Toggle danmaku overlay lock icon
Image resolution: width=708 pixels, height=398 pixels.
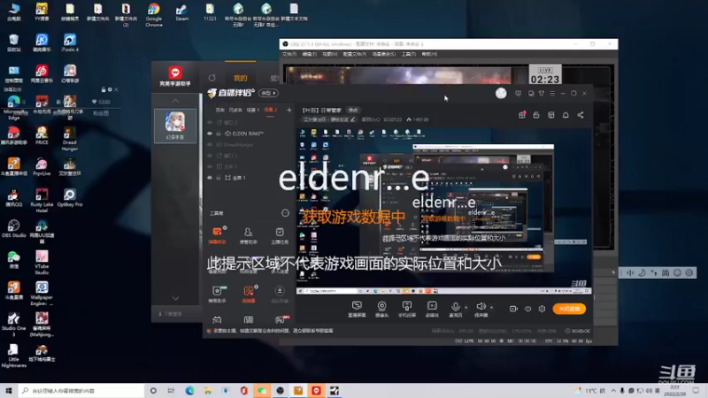104,90
